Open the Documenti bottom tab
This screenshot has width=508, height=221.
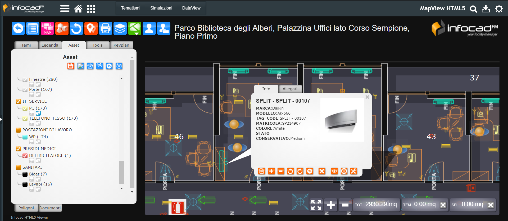click(x=50, y=208)
